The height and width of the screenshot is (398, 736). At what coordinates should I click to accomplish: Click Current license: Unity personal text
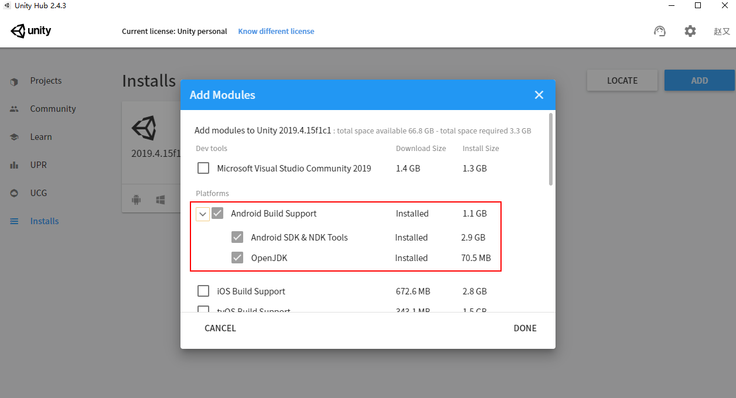click(175, 32)
